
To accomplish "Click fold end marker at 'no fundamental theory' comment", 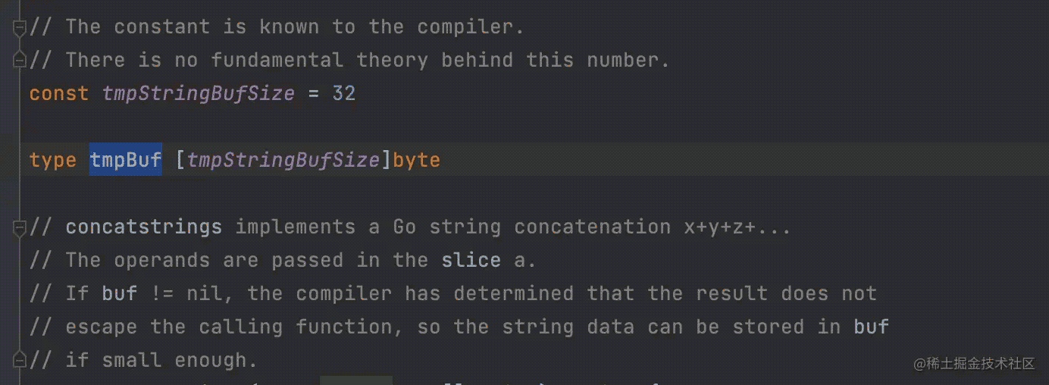I will (20, 60).
